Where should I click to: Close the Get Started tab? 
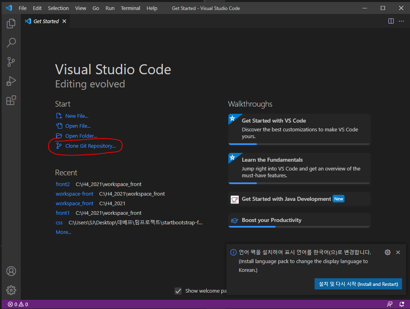[64, 21]
